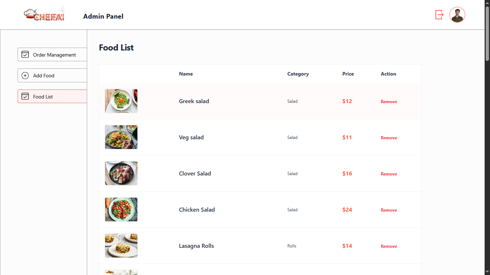Click the Greek salad thumbnail image

121,101
